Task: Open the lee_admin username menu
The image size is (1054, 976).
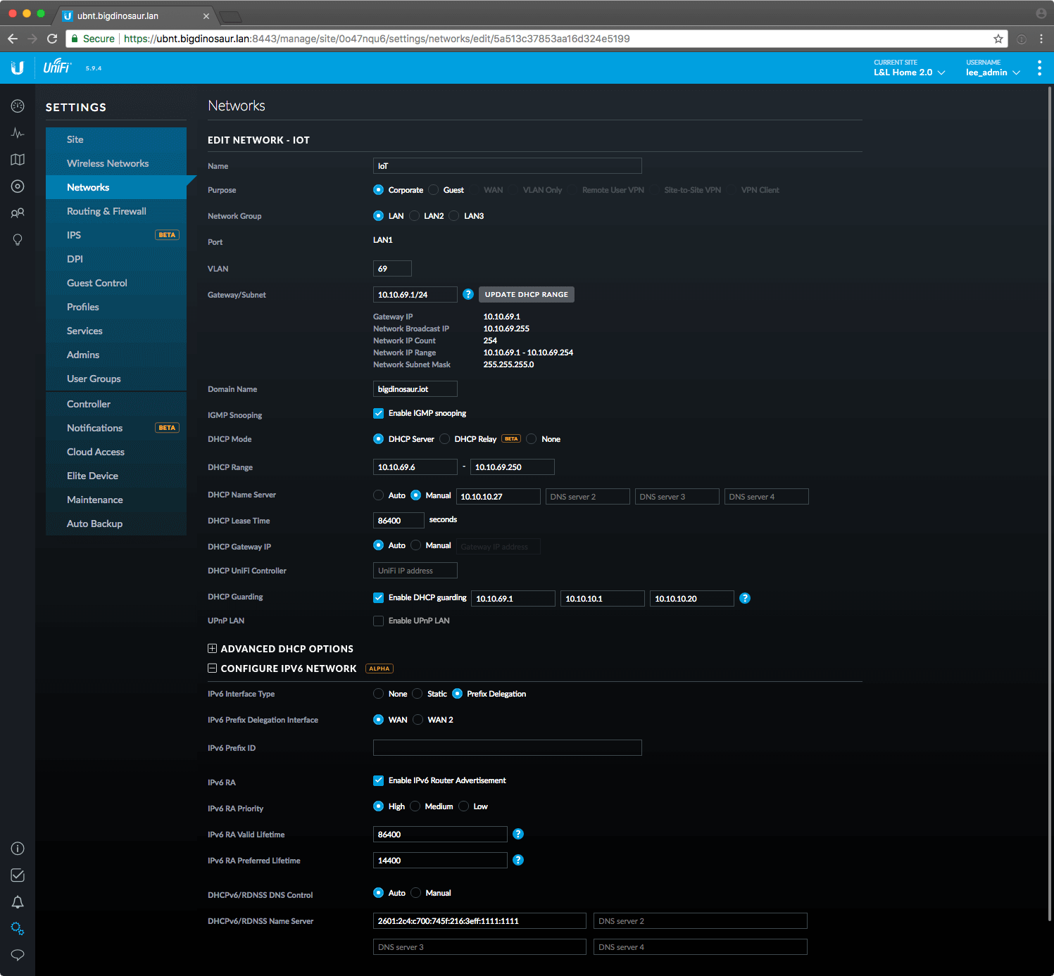Action: pyautogui.click(x=993, y=72)
